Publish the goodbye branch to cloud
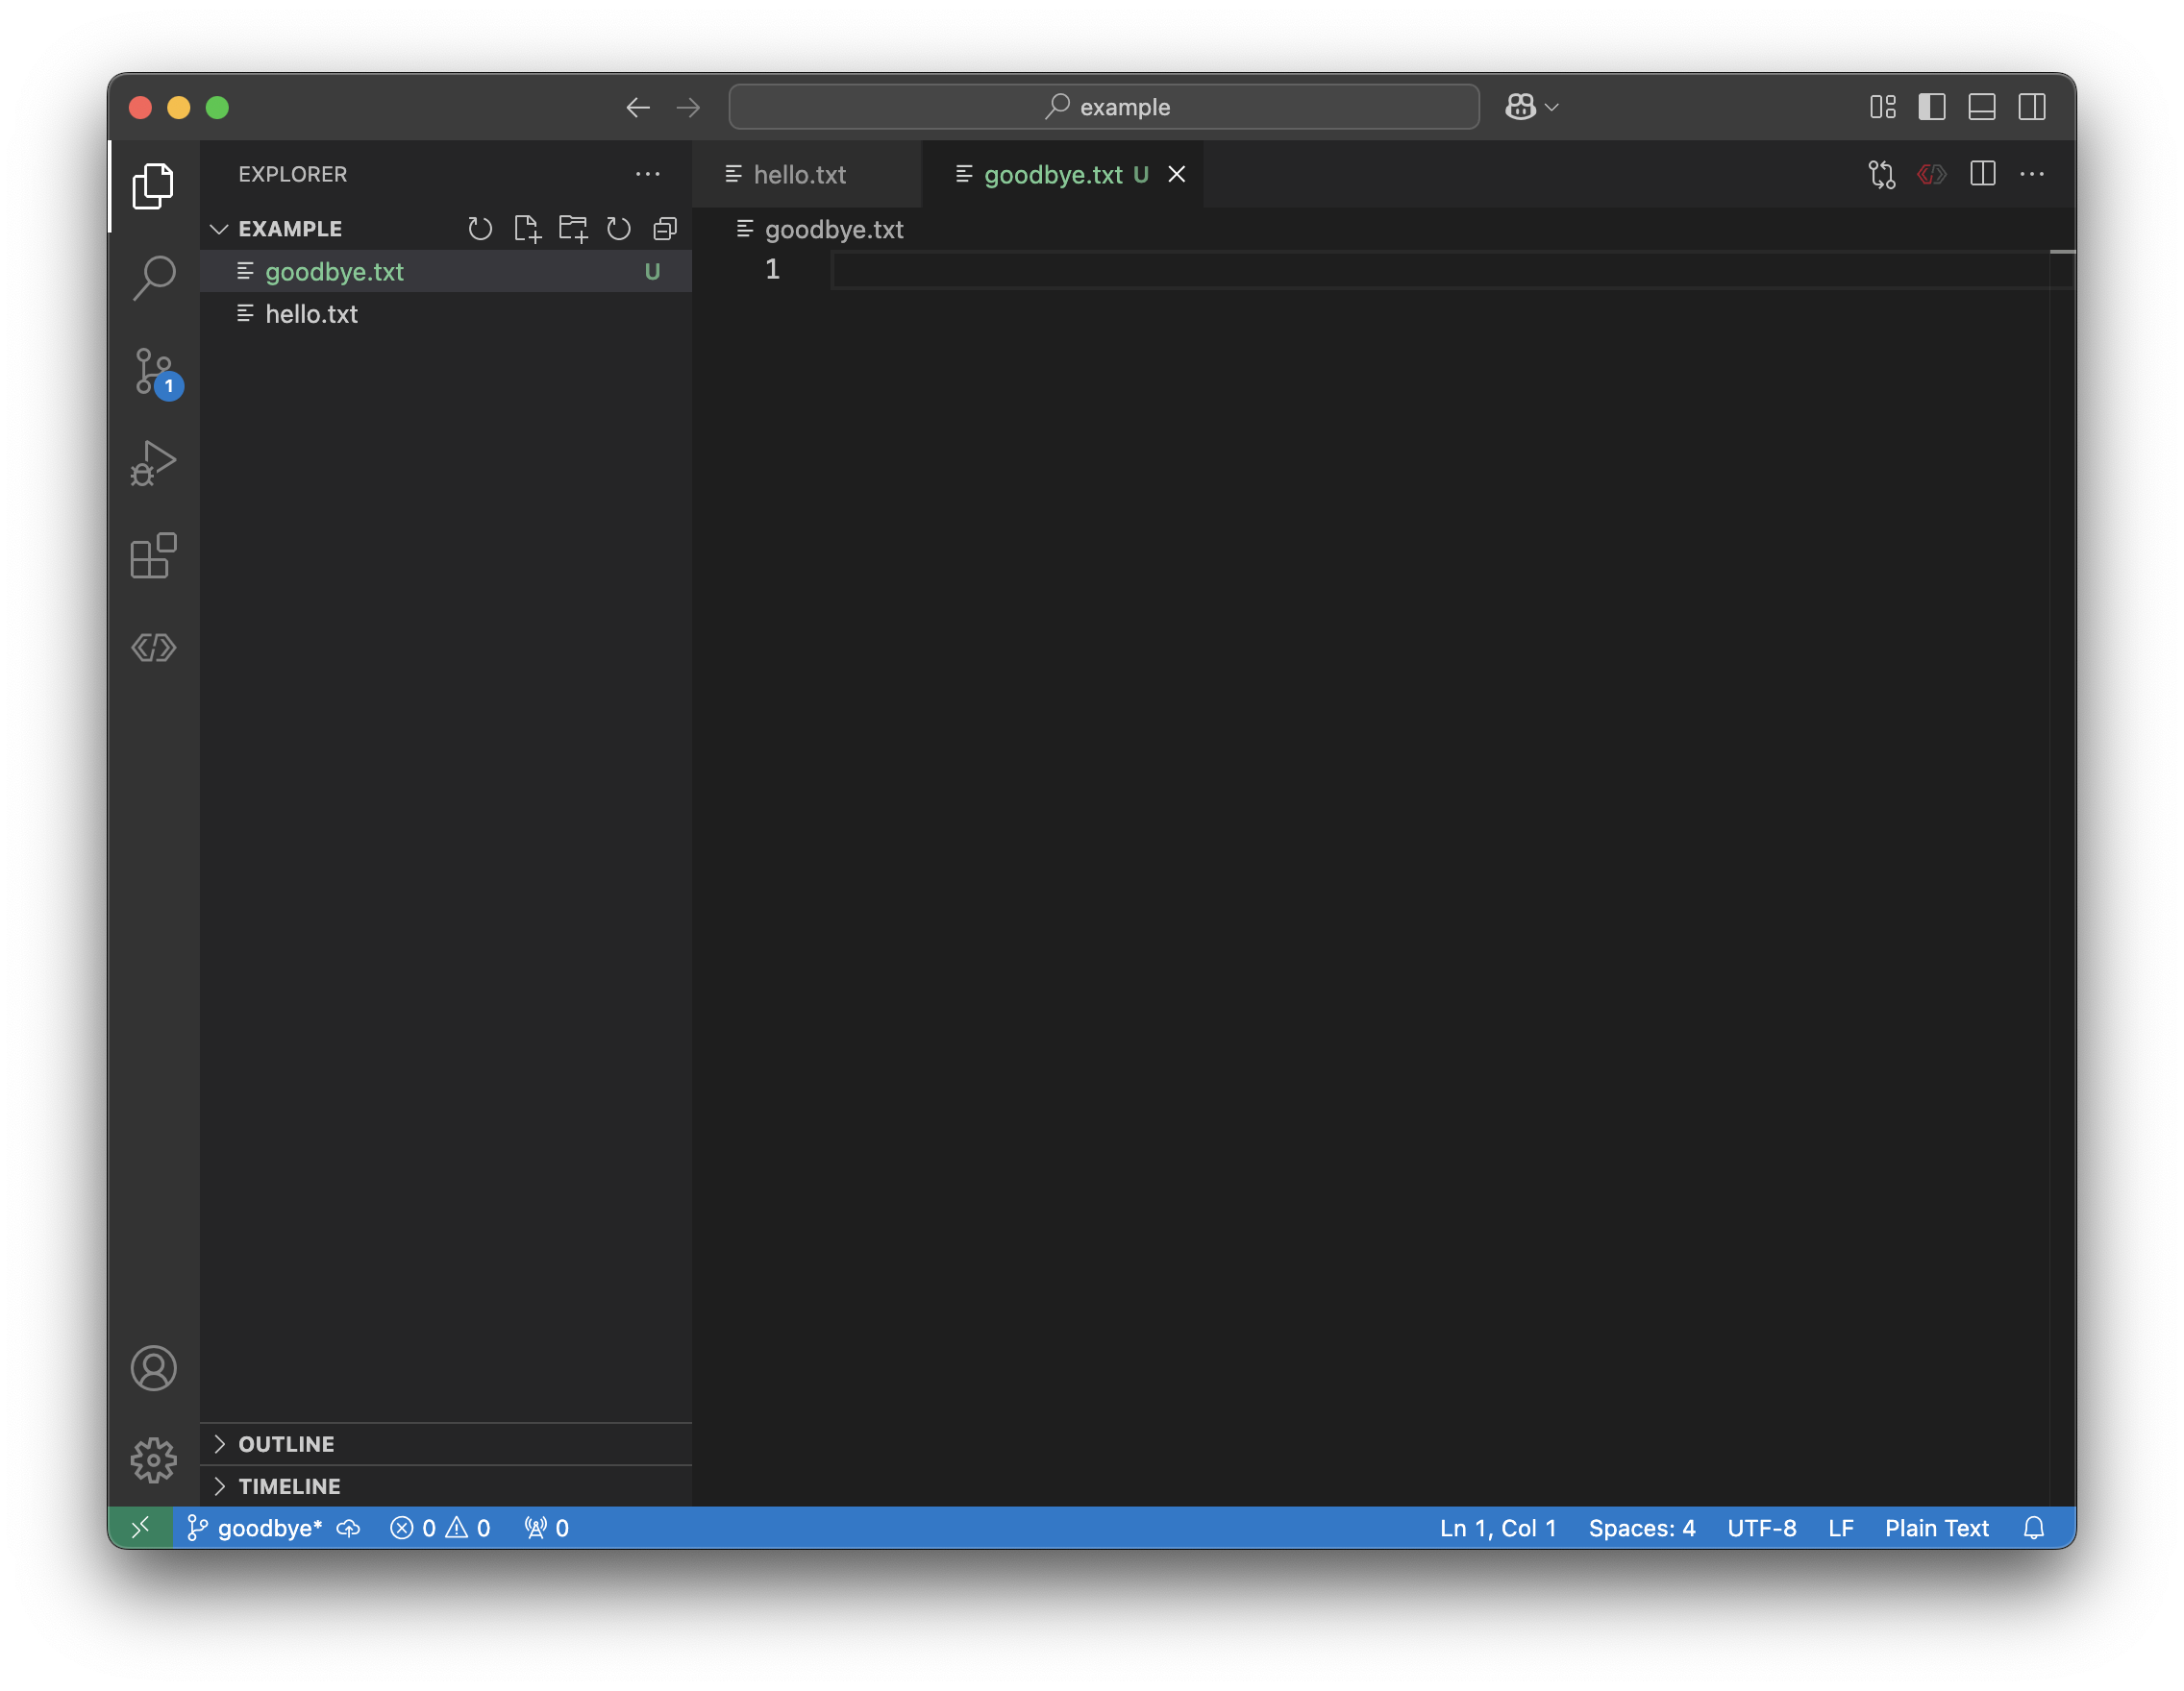Screen dimensions: 2184x1691 click(348, 1528)
